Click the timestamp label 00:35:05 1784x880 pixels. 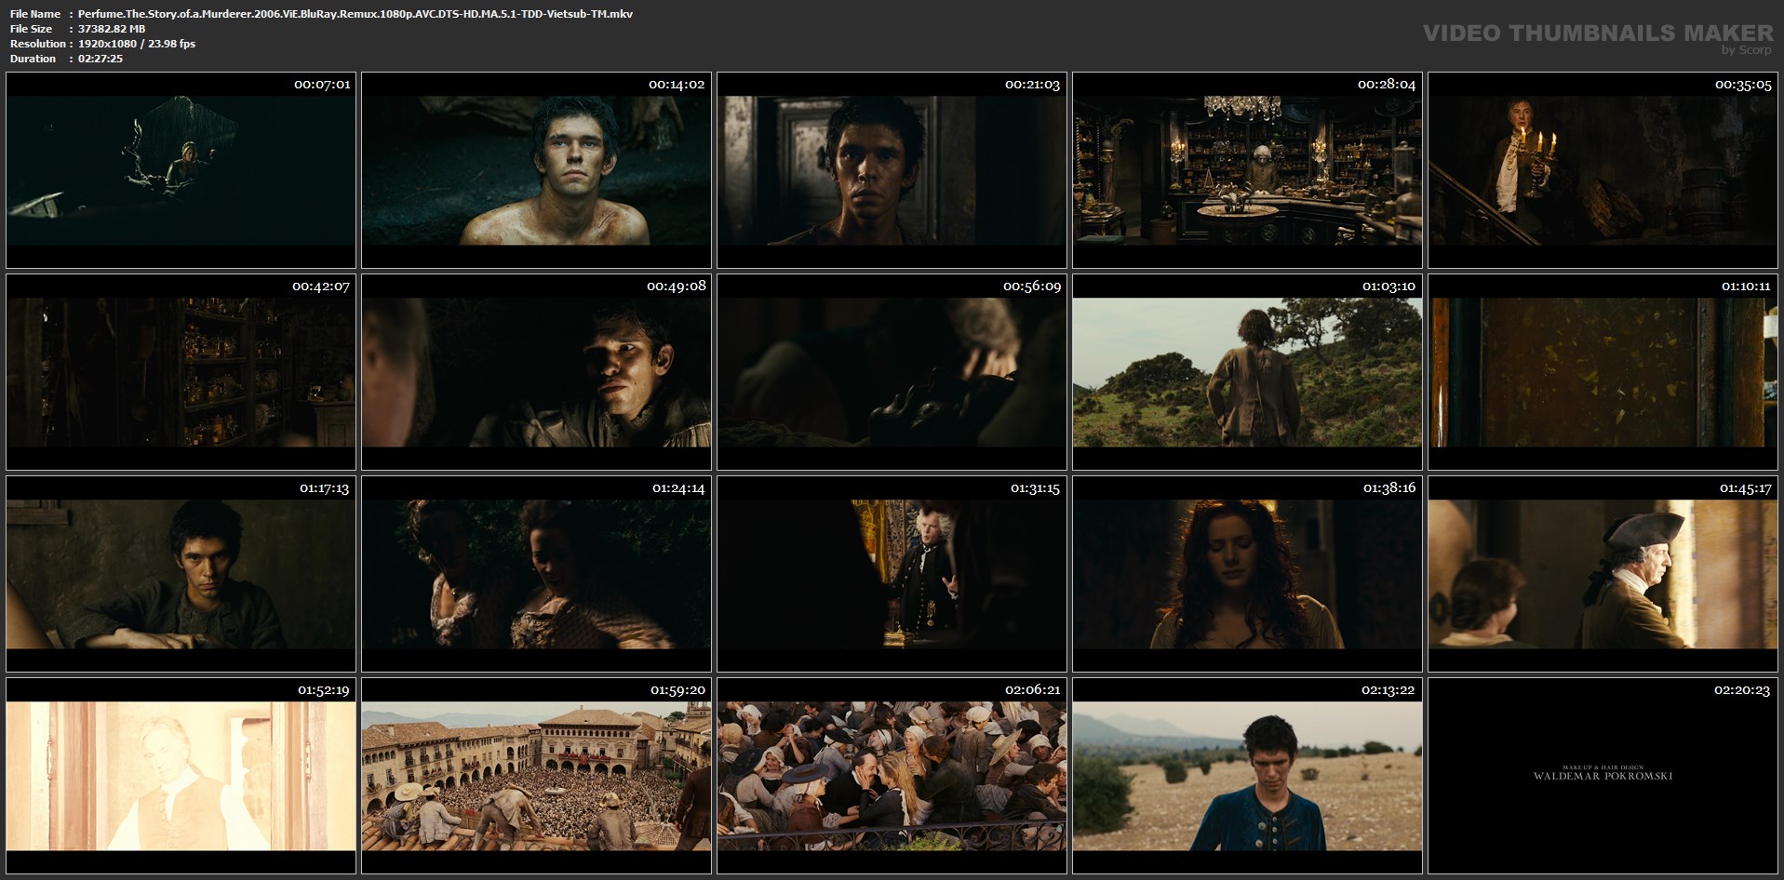click(x=1743, y=85)
